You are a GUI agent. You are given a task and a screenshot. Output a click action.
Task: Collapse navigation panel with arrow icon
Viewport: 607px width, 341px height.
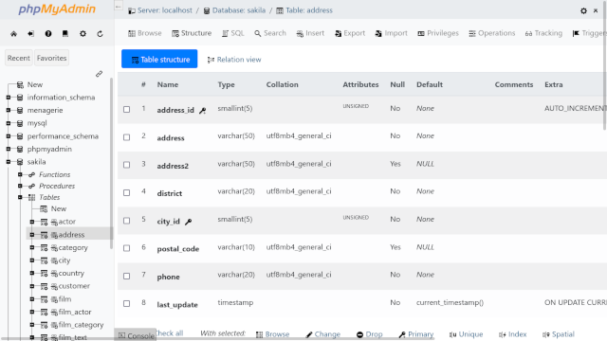point(119,7)
